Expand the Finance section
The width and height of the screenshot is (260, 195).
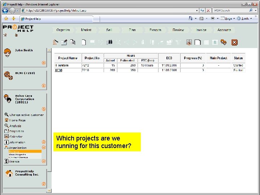44,161
